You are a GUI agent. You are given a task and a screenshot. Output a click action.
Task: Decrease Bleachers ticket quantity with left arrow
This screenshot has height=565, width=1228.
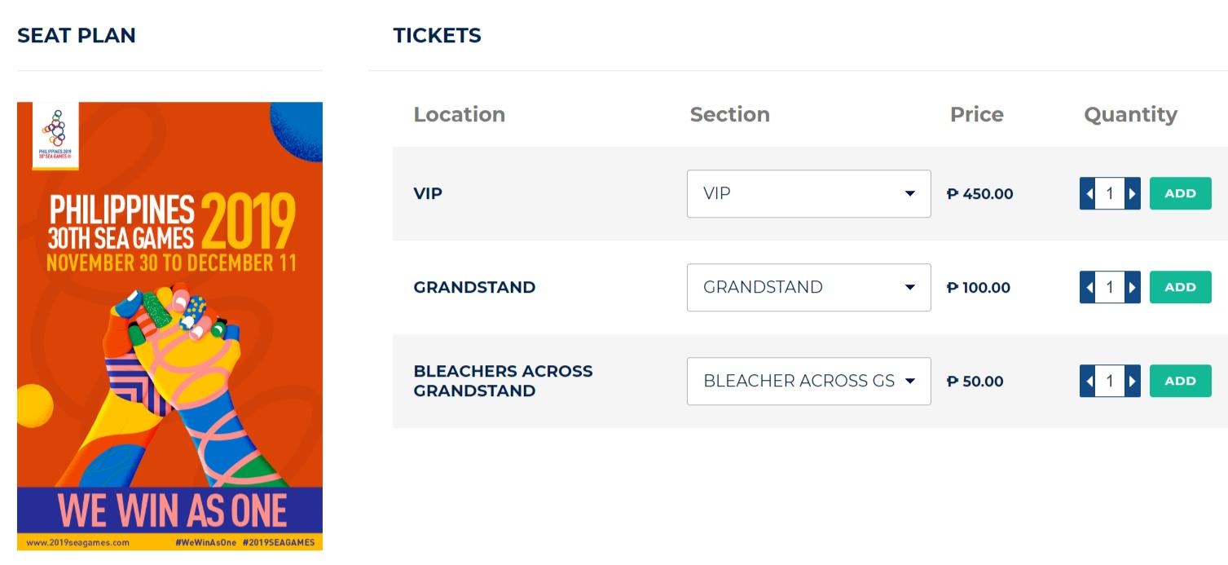point(1088,382)
